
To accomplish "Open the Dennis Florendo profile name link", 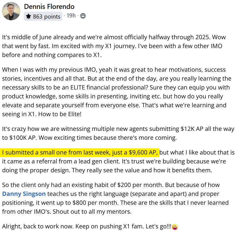I will pyautogui.click(x=49, y=6).
